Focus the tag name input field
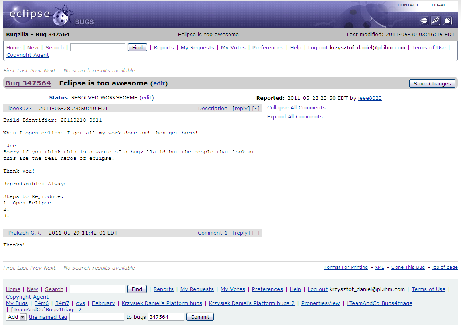 click(97, 317)
